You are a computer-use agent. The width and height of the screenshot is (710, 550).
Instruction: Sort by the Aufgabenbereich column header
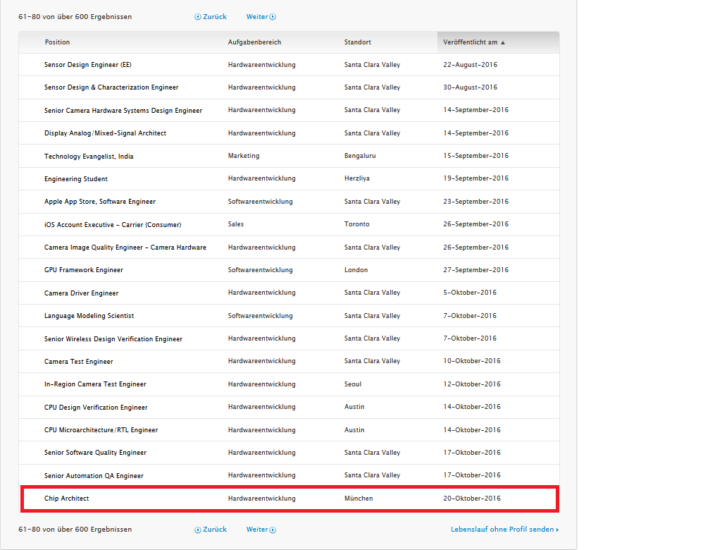tap(254, 42)
